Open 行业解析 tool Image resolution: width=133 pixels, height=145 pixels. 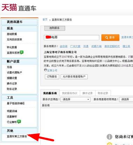click(x=12, y=122)
